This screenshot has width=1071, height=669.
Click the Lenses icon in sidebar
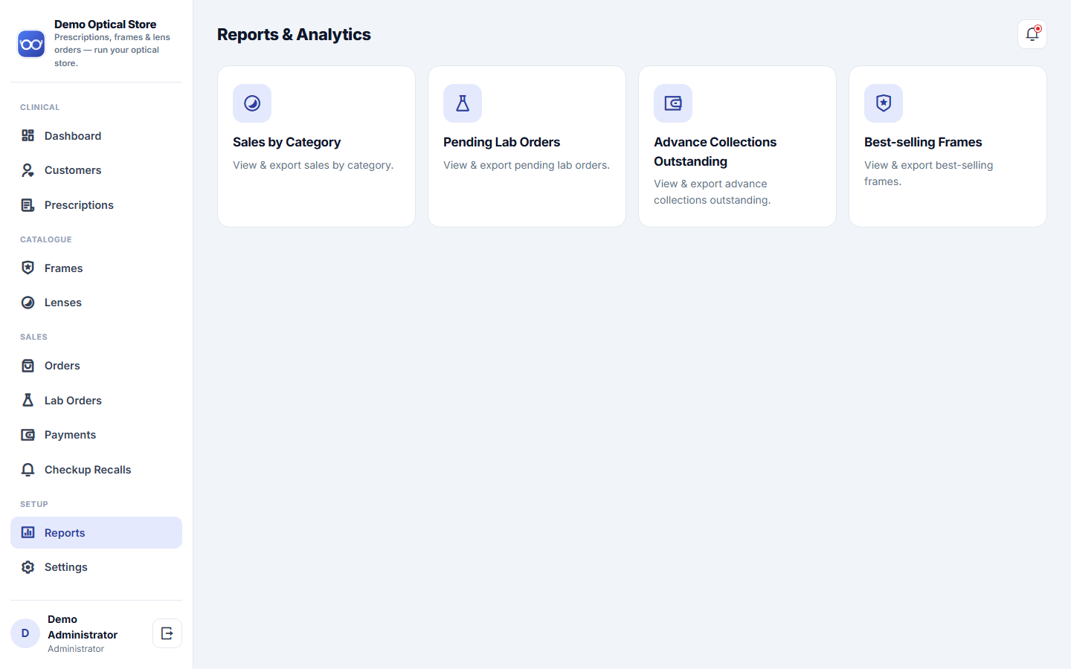click(28, 303)
